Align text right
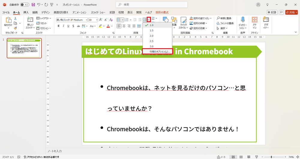The width and height of the screenshot is (300, 159). click(x=129, y=26)
